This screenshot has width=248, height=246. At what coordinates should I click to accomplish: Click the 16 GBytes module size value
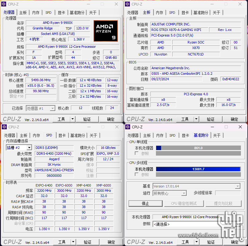tap(108, 148)
